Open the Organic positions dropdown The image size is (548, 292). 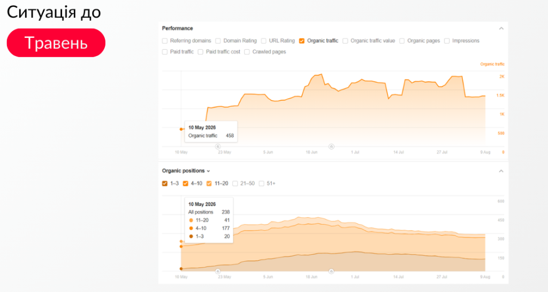[x=186, y=171]
